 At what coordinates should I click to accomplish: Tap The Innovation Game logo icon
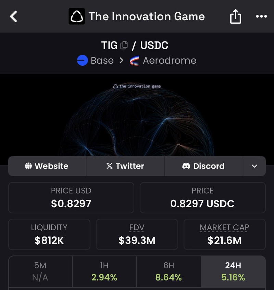[x=77, y=16]
